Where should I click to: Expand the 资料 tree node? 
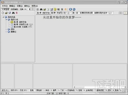6,29
